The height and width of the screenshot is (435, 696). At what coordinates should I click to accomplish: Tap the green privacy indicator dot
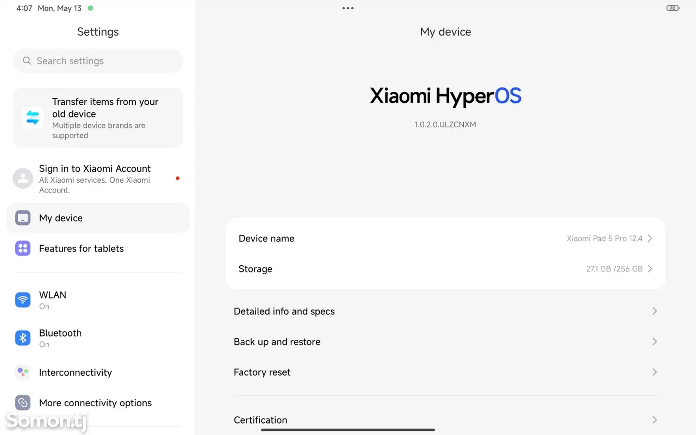pos(90,8)
